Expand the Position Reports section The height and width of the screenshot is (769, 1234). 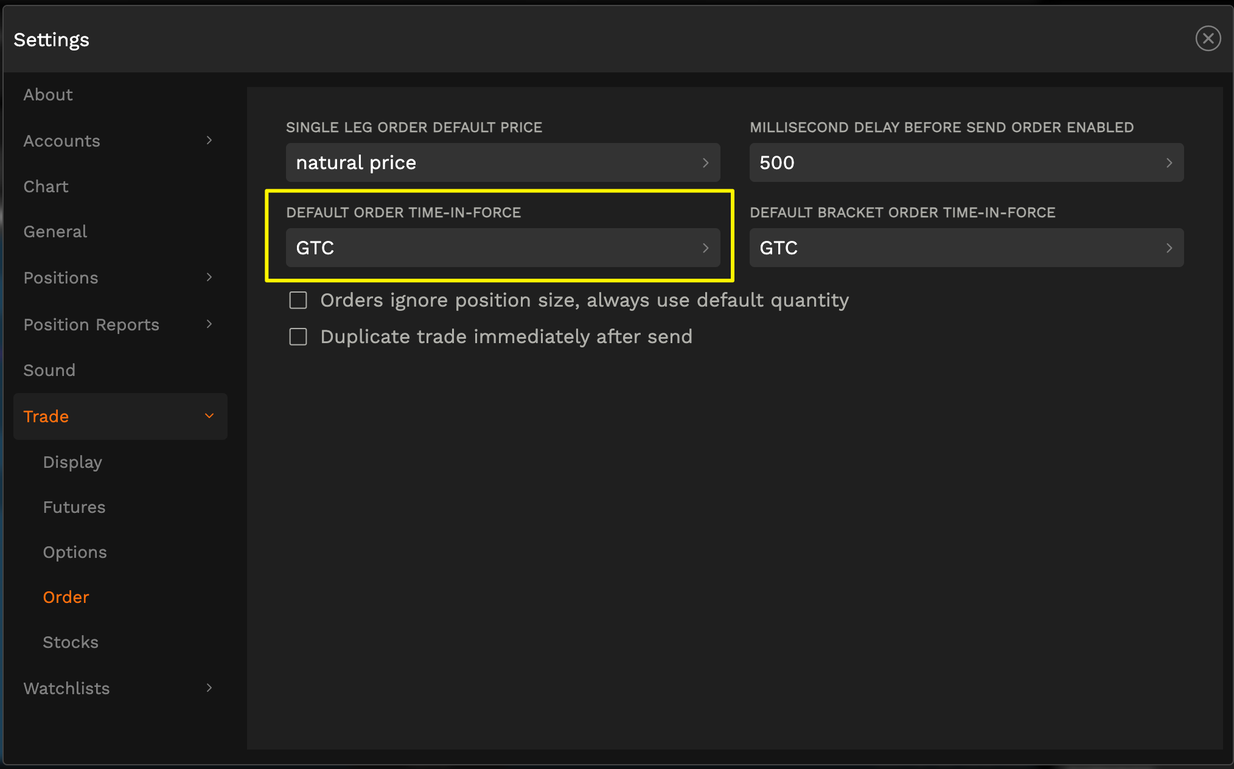119,324
